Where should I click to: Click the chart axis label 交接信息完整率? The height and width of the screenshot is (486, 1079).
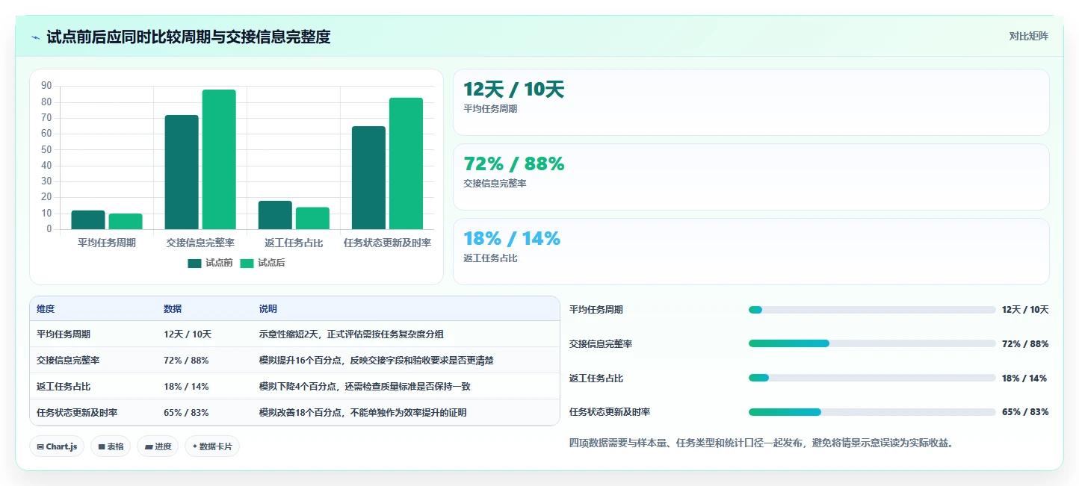coord(200,243)
